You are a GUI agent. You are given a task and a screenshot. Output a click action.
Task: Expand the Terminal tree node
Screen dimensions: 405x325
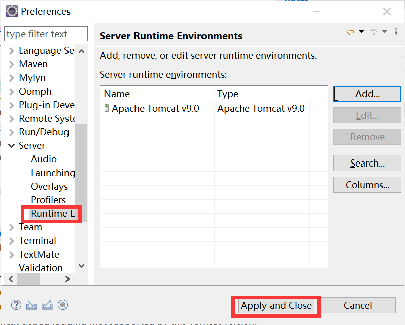point(11,241)
